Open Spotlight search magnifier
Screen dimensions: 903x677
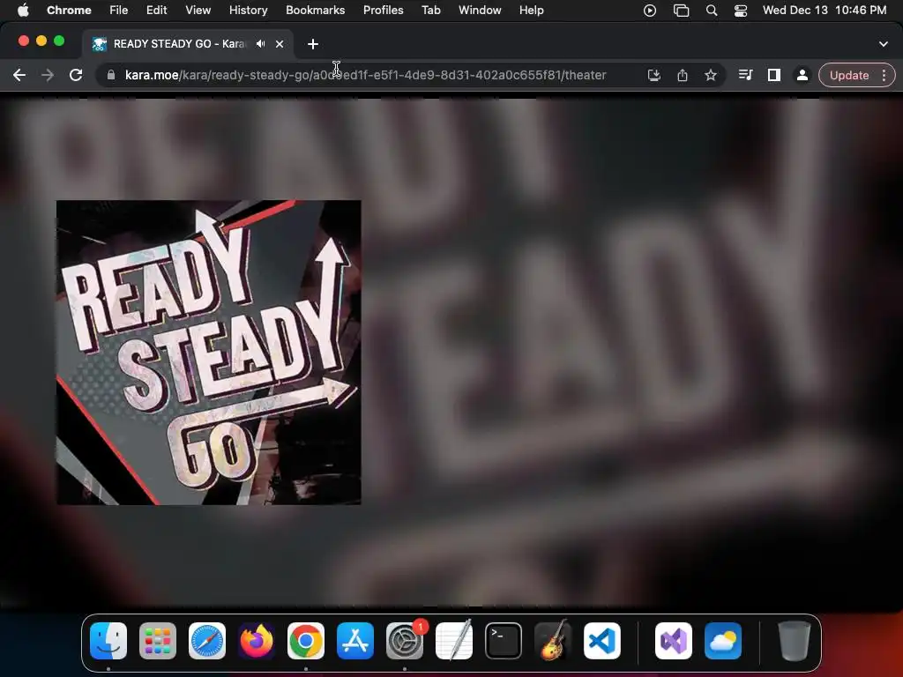pyautogui.click(x=712, y=11)
